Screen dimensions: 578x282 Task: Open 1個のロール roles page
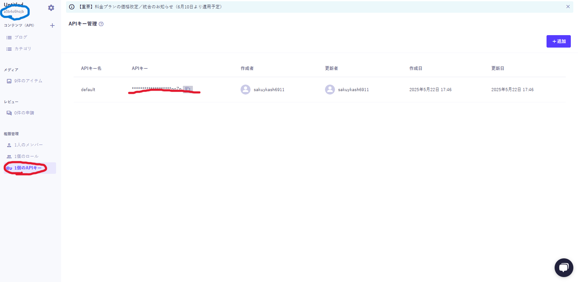pos(26,156)
